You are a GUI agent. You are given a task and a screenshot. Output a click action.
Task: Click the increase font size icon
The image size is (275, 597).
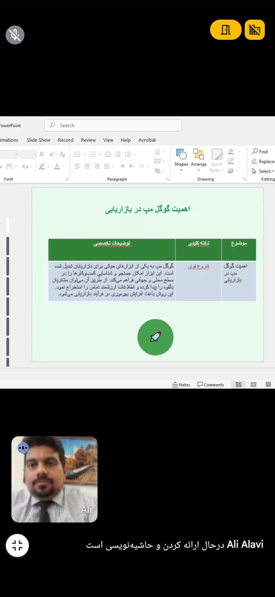point(42,154)
